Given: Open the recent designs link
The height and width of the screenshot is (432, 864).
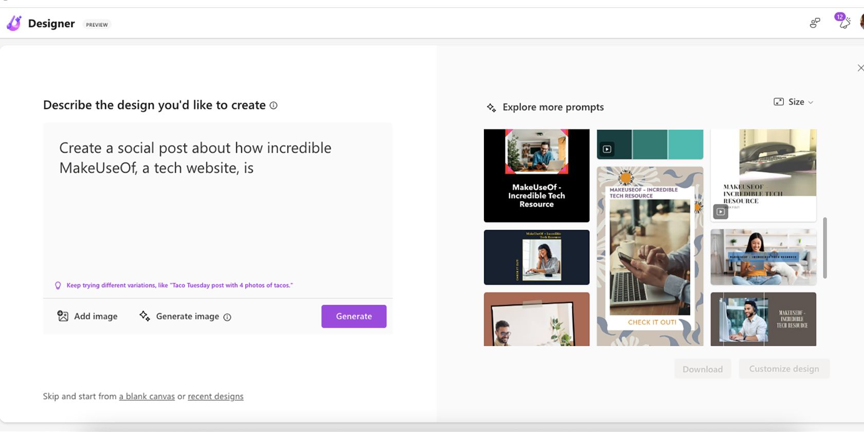Looking at the screenshot, I should [215, 397].
